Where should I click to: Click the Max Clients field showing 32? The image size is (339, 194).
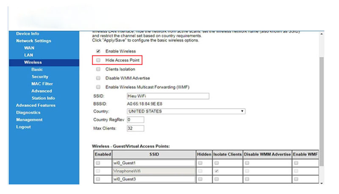[x=135, y=128]
